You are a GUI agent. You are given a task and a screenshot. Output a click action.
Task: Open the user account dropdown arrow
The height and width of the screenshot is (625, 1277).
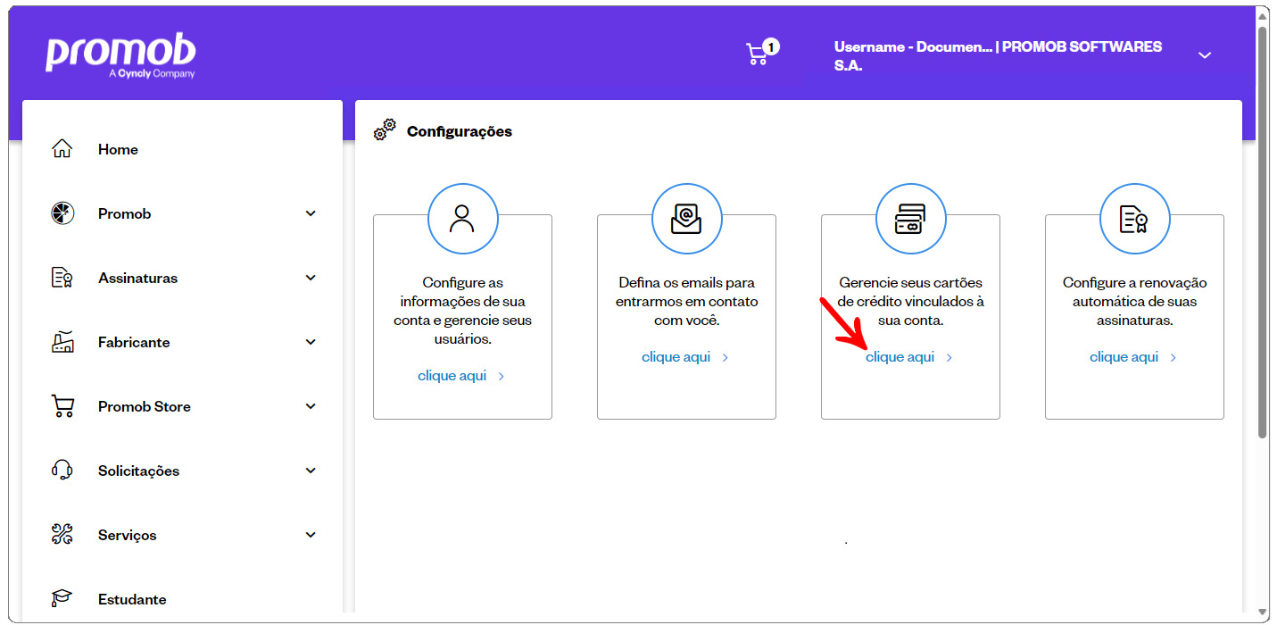click(1205, 55)
